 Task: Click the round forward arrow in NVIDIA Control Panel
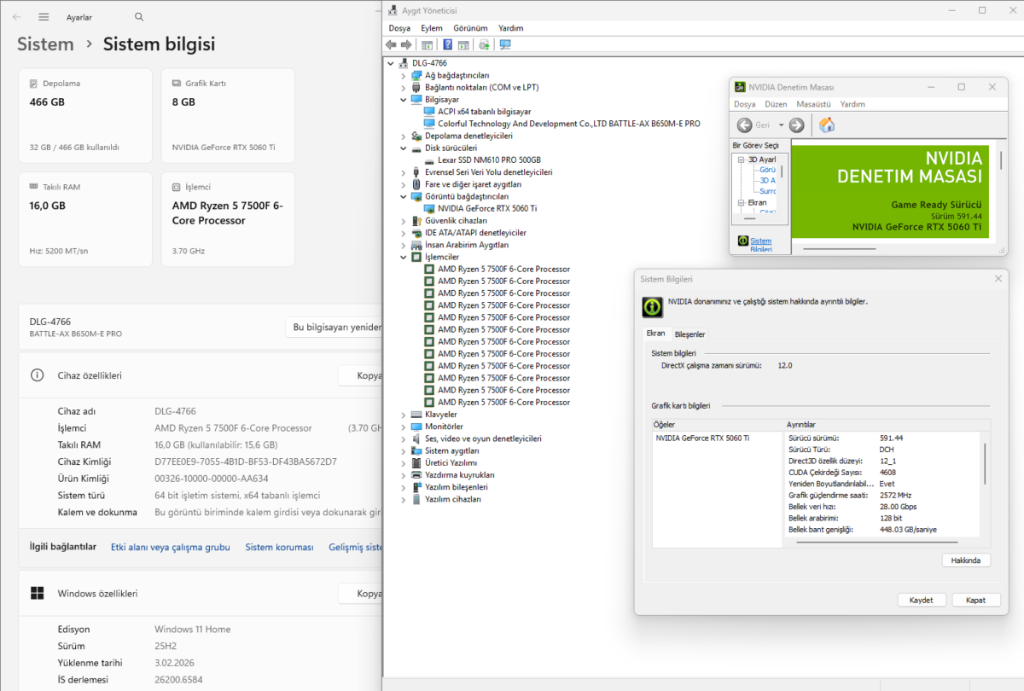796,125
